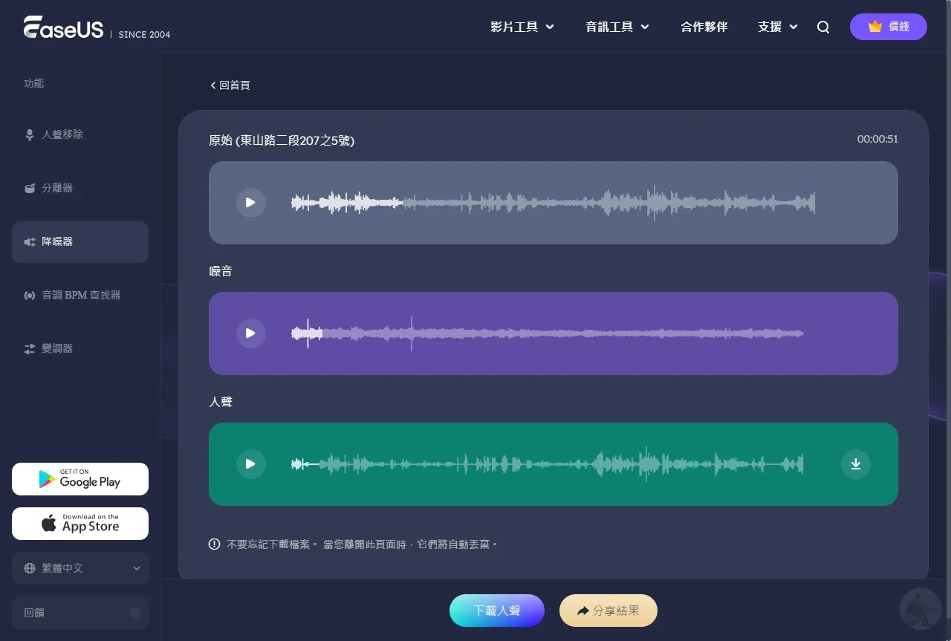
Task: Click the 價錢 pricing button
Action: point(889,27)
